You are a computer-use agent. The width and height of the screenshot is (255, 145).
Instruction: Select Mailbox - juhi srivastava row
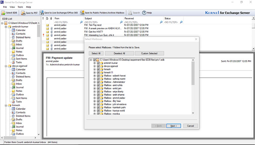point(115,104)
